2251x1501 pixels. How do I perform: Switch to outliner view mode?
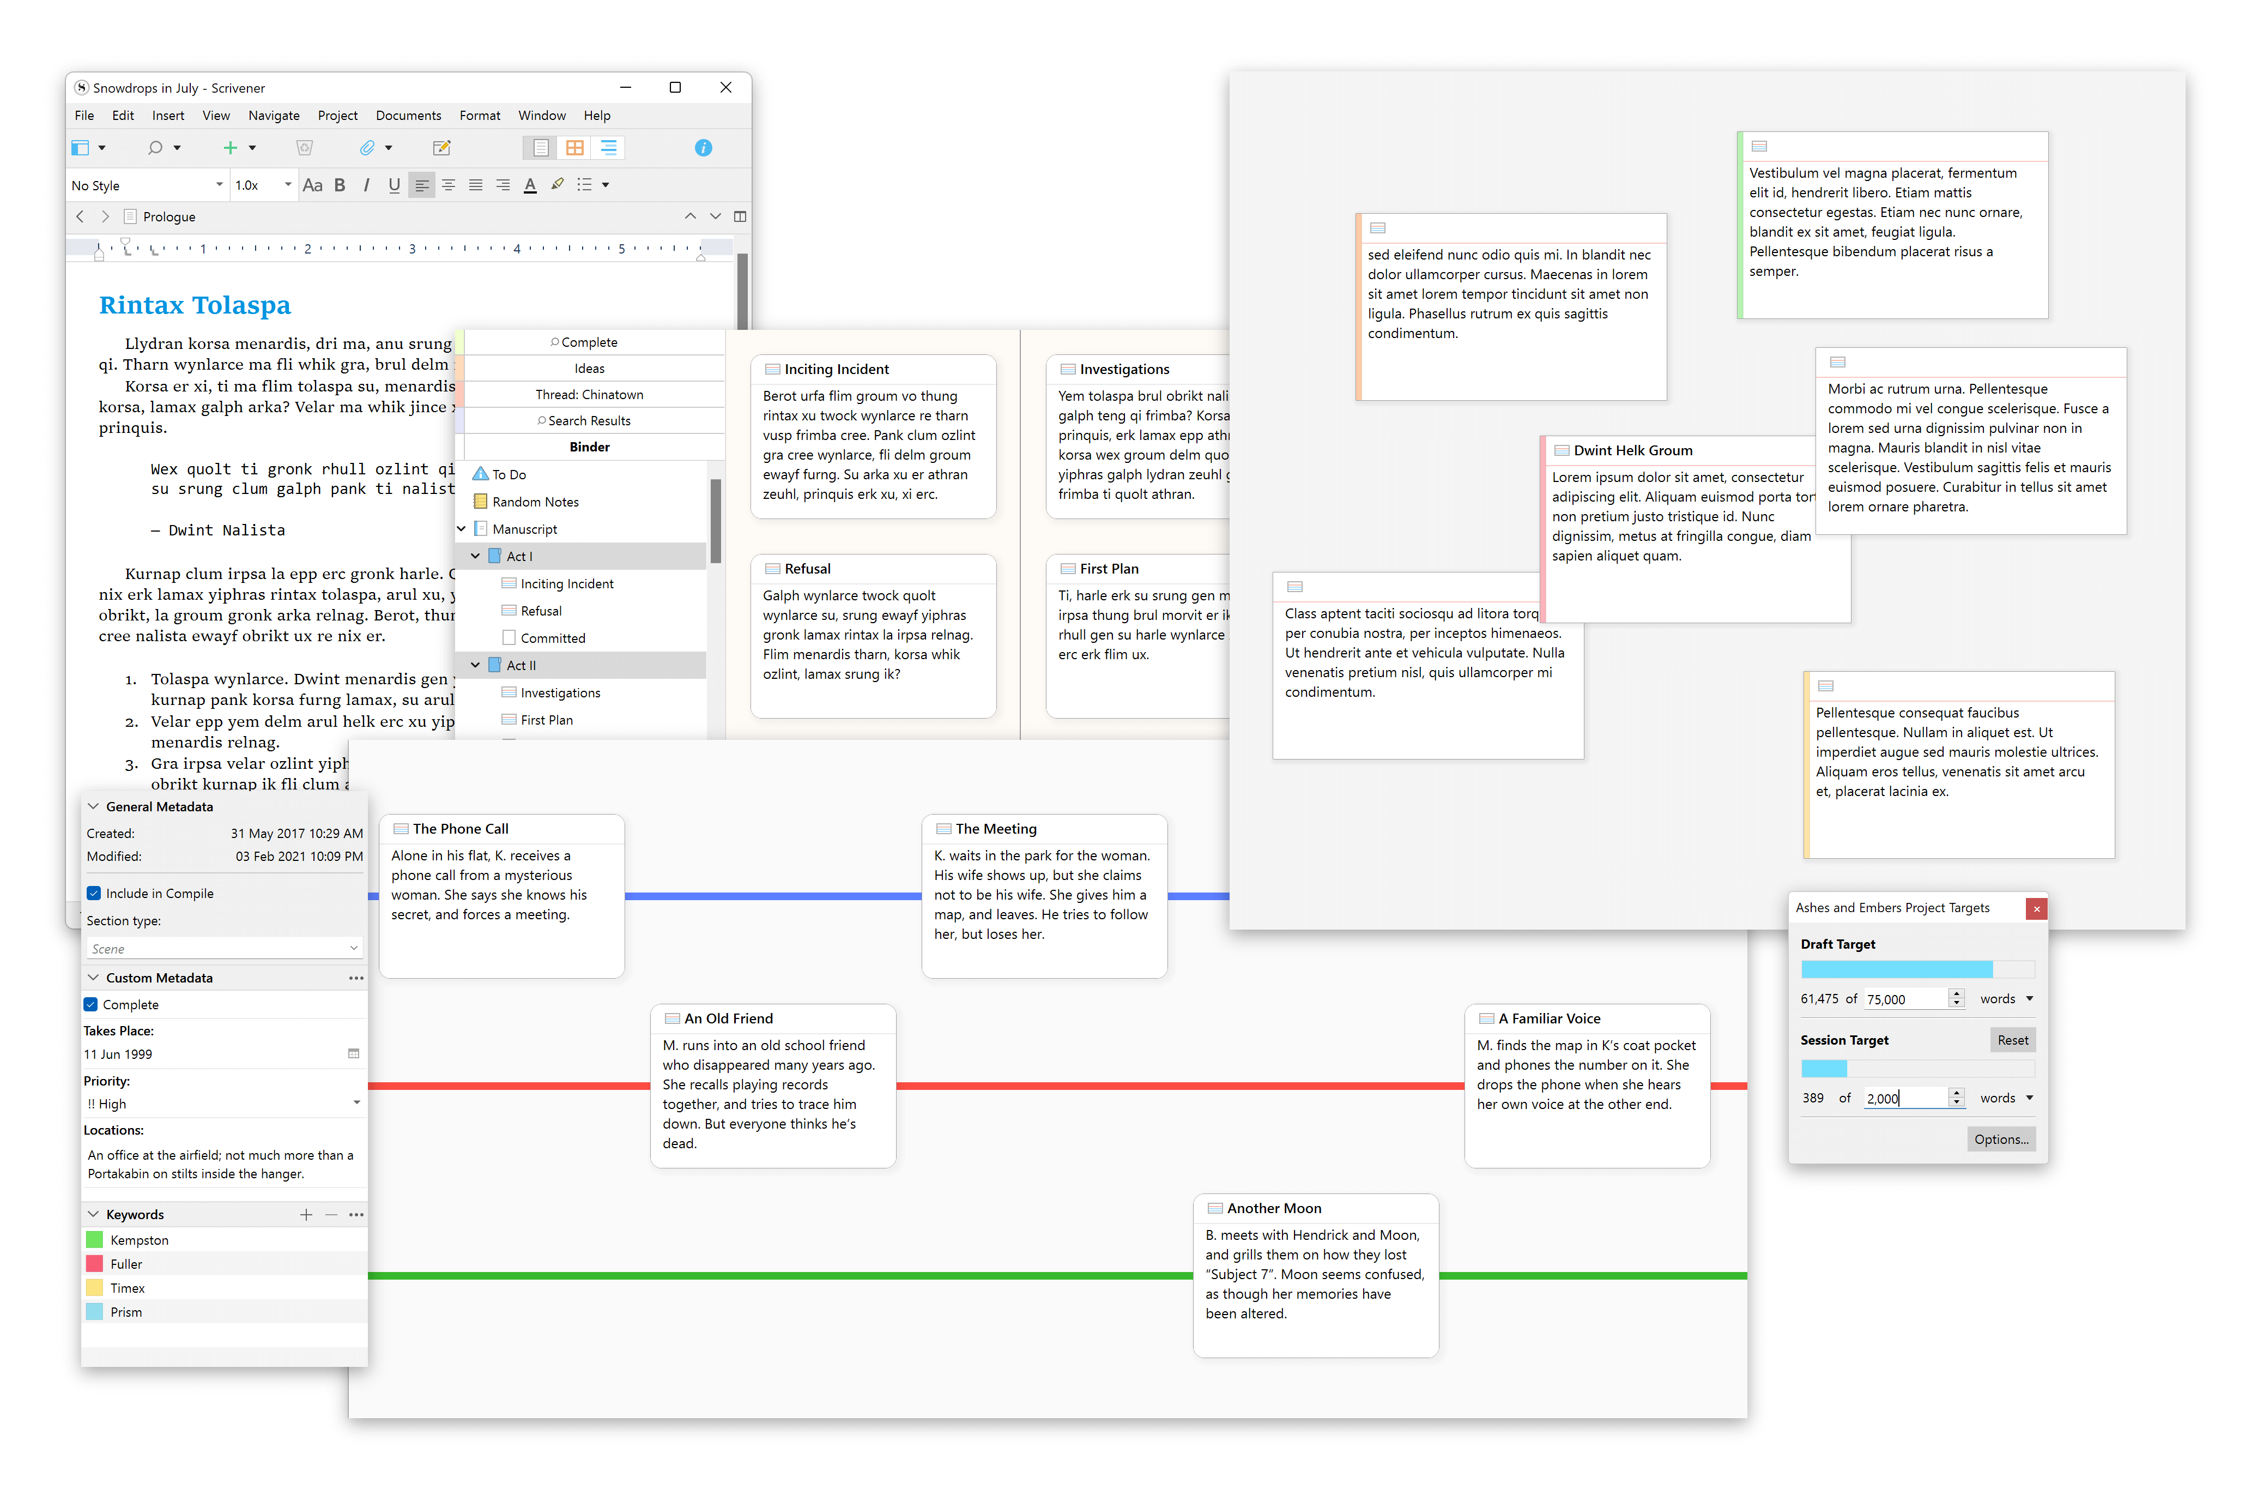click(608, 147)
